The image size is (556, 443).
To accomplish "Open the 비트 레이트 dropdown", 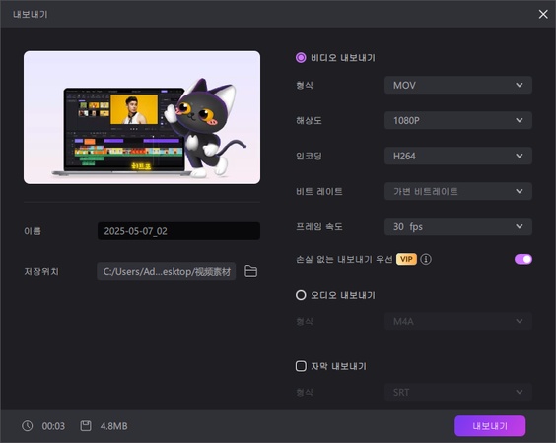I will (458, 191).
